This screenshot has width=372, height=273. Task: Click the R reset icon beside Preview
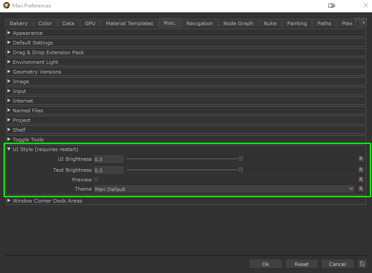(361, 180)
